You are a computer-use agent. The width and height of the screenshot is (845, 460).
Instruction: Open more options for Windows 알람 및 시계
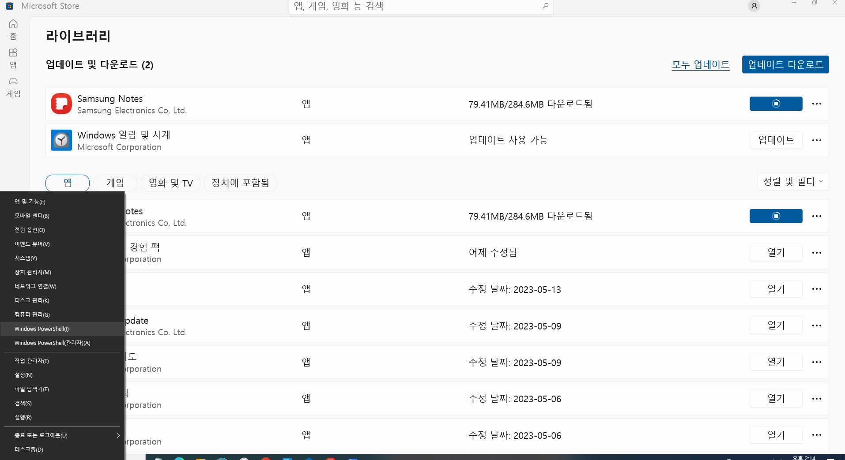(x=817, y=140)
